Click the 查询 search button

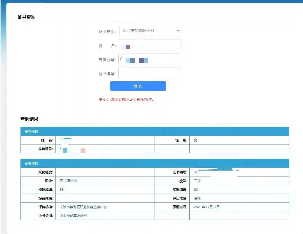[138, 86]
